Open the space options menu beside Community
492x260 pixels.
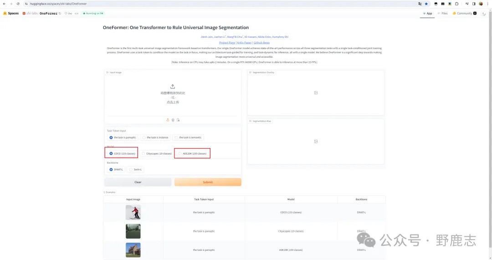484,14
